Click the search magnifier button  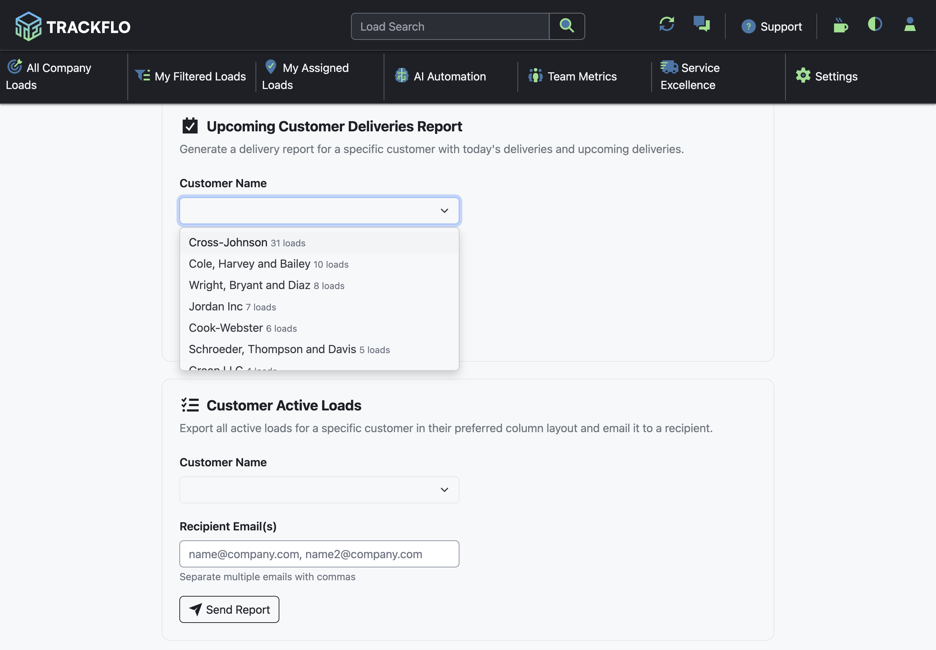567,26
